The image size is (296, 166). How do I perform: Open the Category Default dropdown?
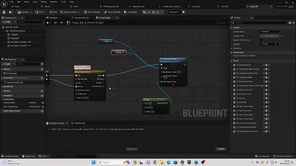(x=269, y=44)
